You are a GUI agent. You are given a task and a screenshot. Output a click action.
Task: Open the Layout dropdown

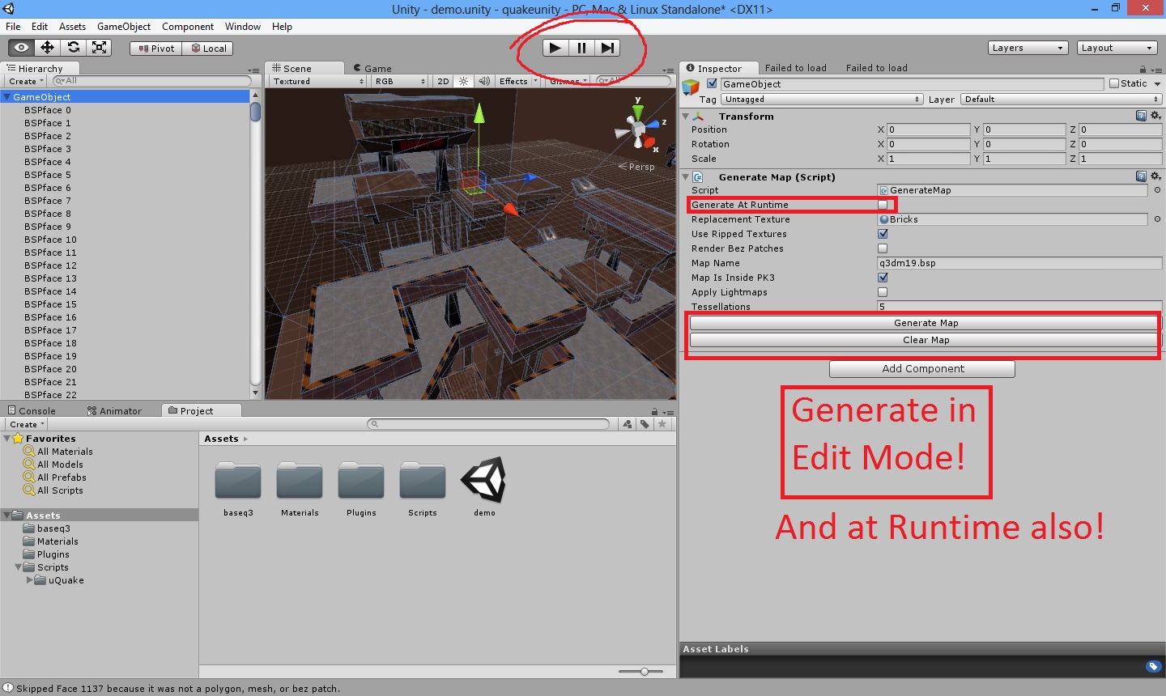(x=1117, y=48)
